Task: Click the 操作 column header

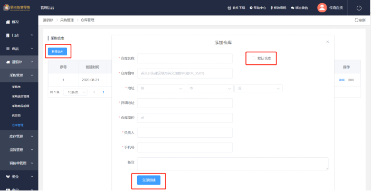Action: (x=346, y=67)
